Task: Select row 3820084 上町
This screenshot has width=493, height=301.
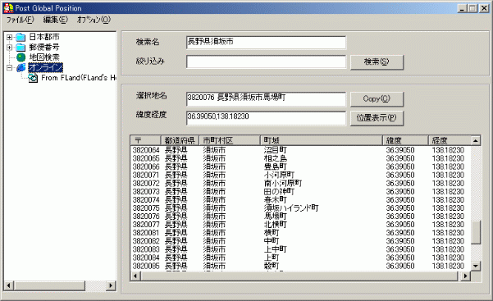Action: (x=300, y=258)
